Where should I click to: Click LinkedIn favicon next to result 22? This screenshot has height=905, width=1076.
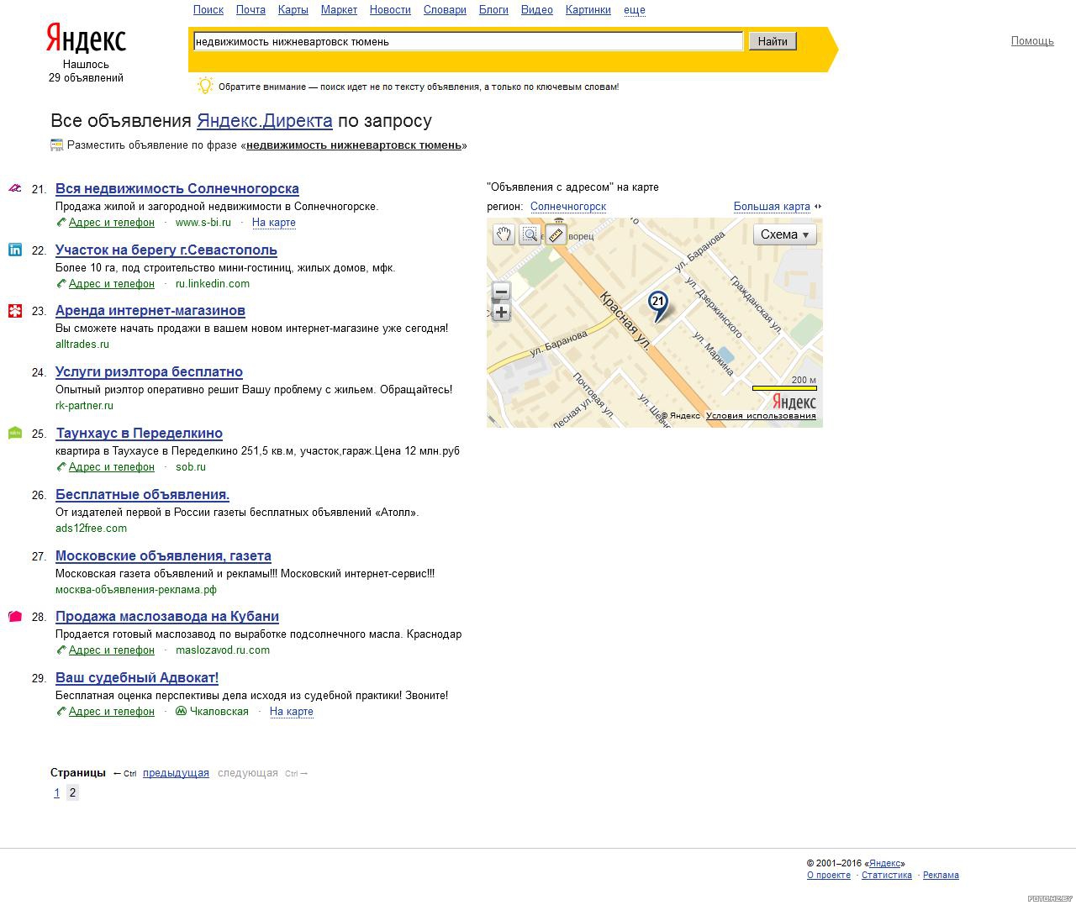click(15, 250)
